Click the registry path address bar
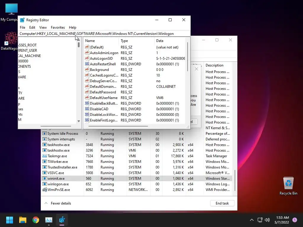Screen dimensions: 303x227 [x=104, y=34]
